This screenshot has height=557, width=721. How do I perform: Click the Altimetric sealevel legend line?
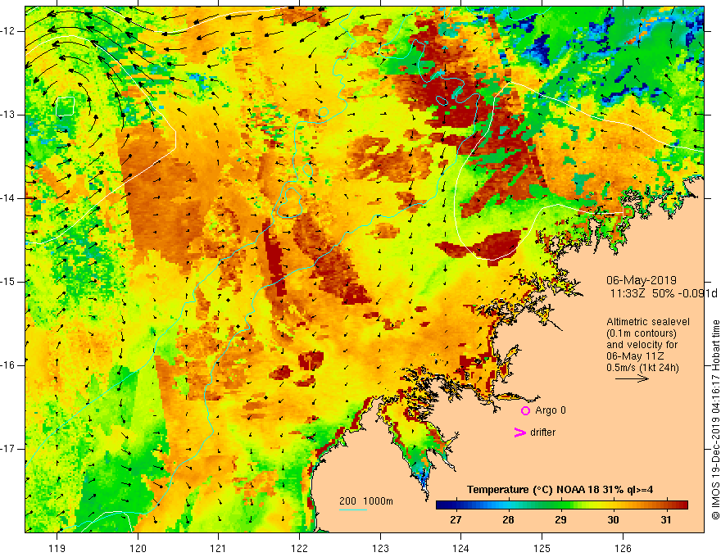tap(648, 322)
